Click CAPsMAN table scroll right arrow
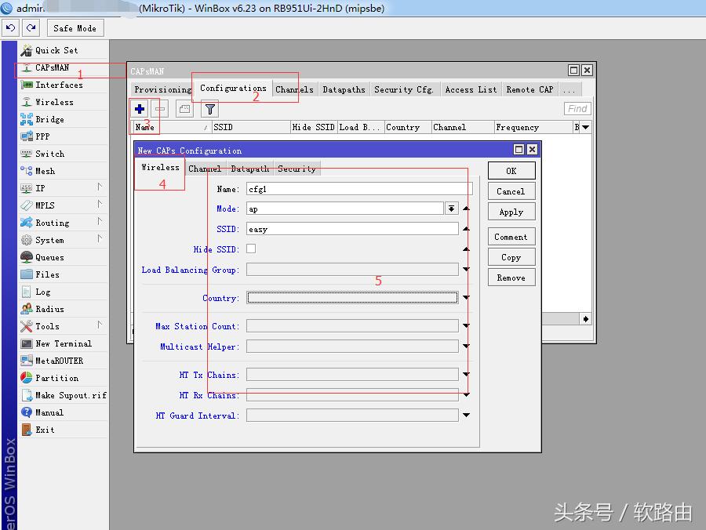Image resolution: width=706 pixels, height=530 pixels. click(x=585, y=319)
